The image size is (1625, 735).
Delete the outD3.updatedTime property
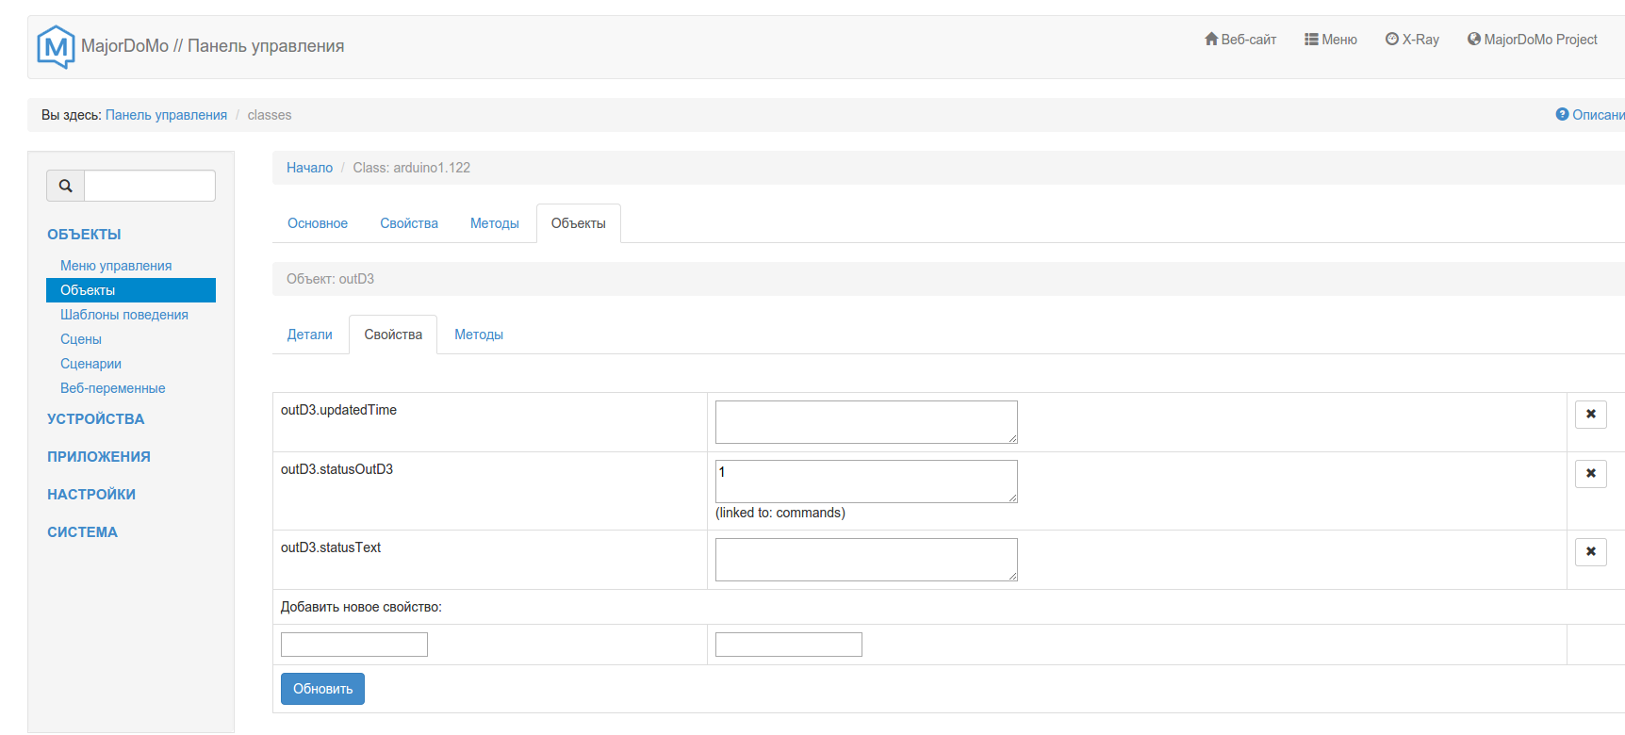click(x=1590, y=415)
